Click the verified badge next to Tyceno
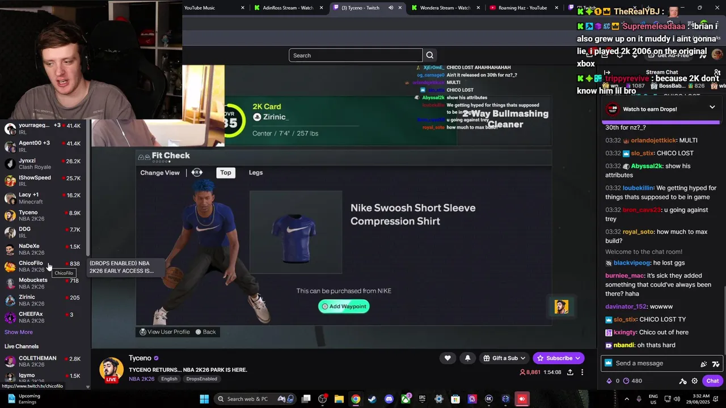The height and width of the screenshot is (408, 726). click(156, 358)
